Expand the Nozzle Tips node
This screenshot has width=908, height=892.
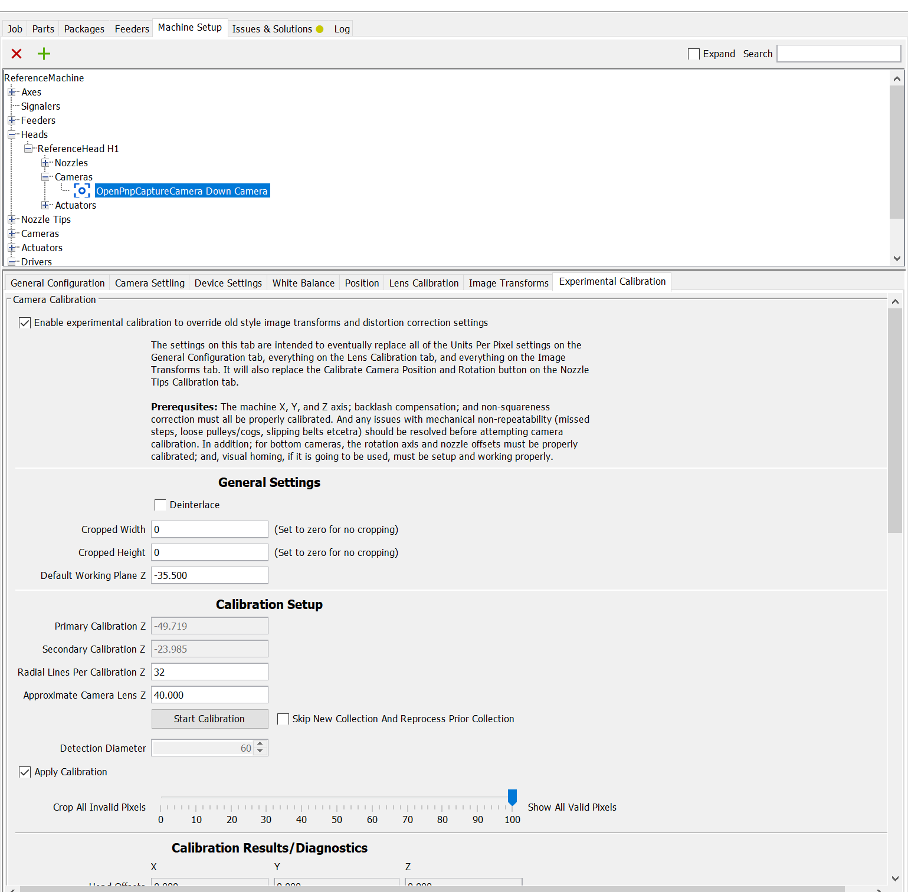click(12, 219)
